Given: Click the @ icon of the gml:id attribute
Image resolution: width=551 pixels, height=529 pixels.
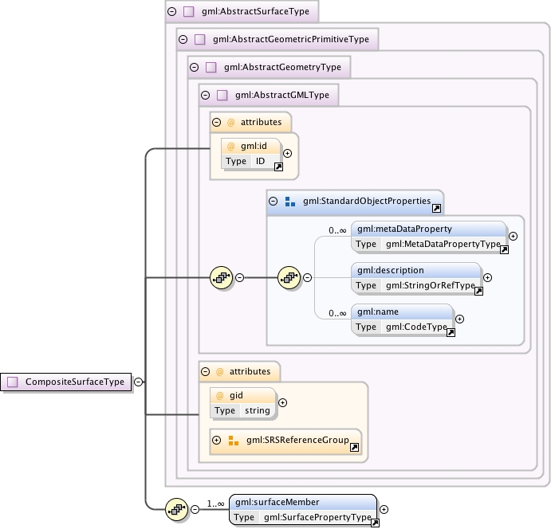Looking at the screenshot, I should click(231, 146).
